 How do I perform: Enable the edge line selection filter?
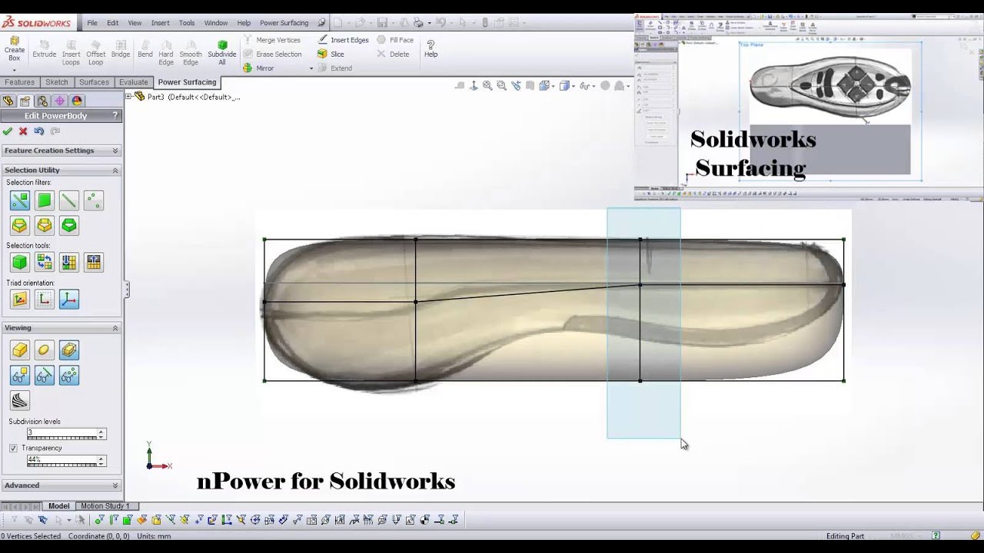click(69, 201)
